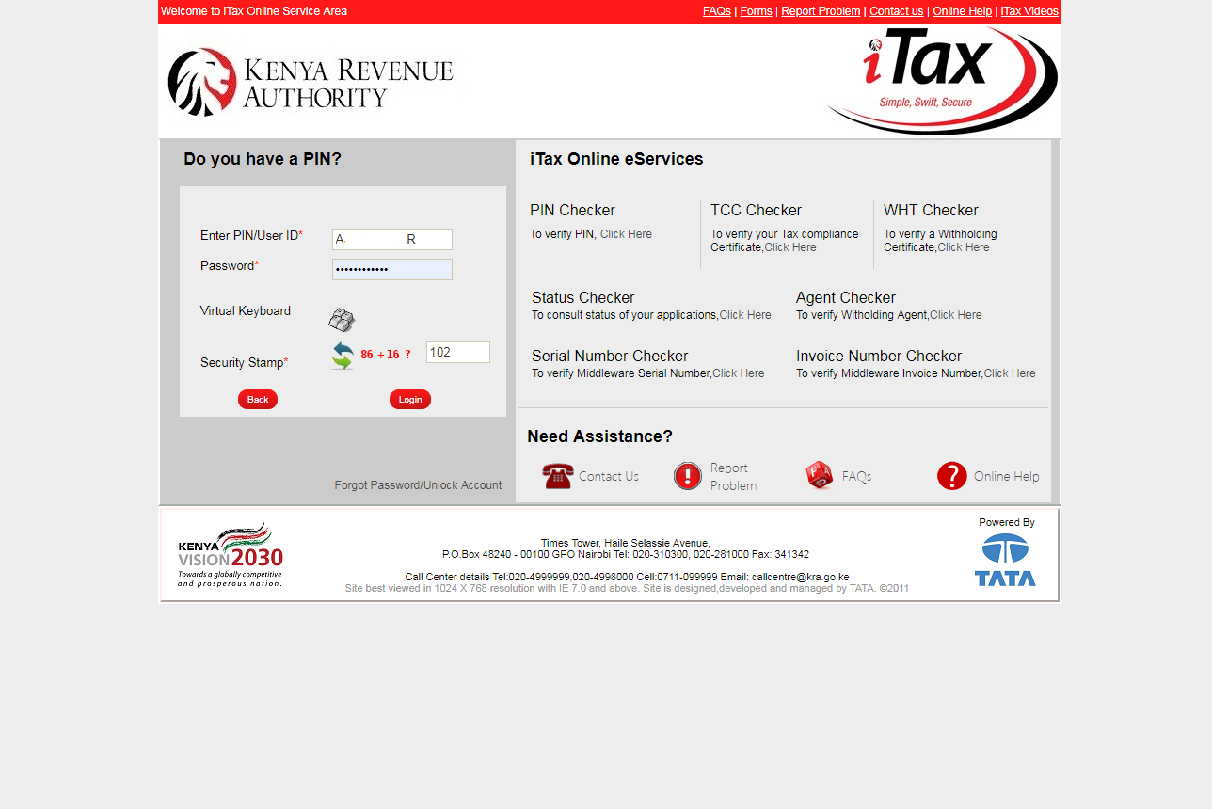Click the Security Stamp answer field
The height and width of the screenshot is (809, 1212).
point(458,352)
